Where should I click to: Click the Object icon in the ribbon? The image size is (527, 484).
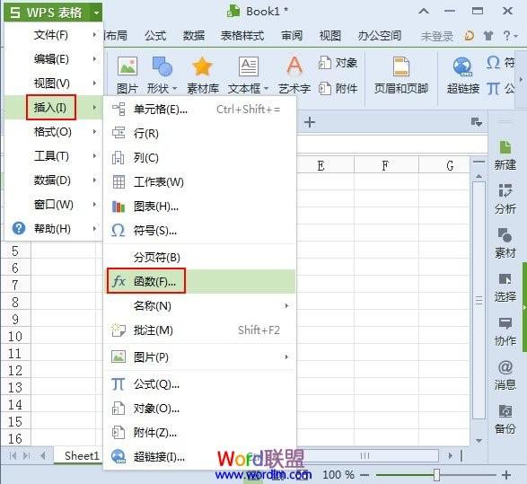coord(325,63)
